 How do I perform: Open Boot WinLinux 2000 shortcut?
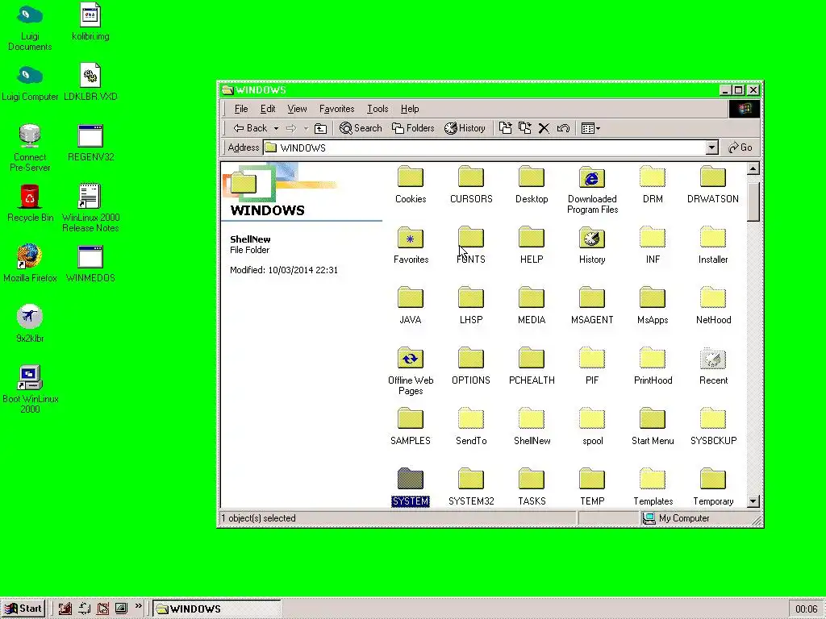click(30, 389)
